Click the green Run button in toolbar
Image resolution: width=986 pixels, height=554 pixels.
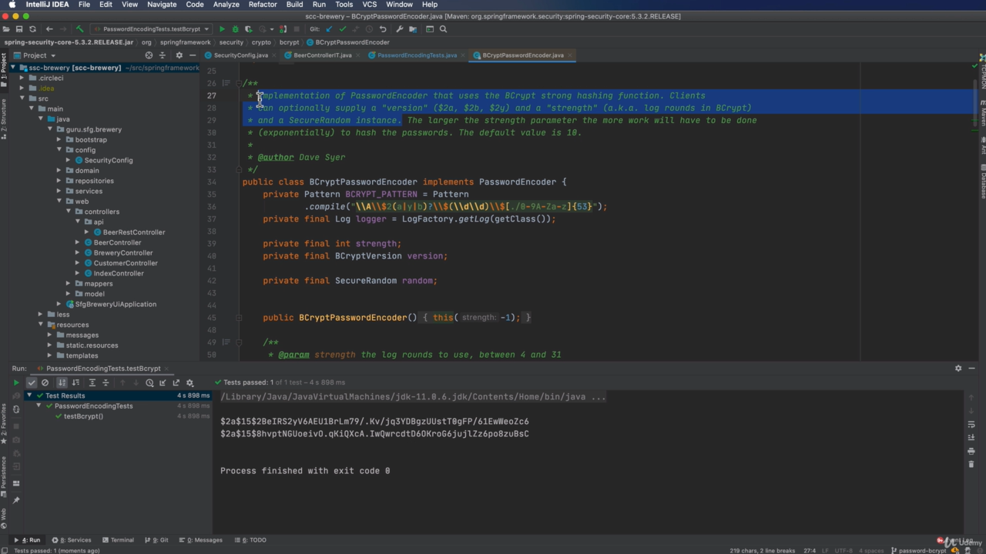[222, 29]
